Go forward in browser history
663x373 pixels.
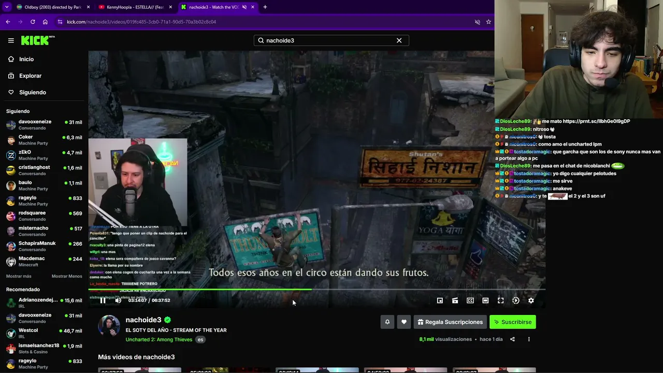pyautogui.click(x=20, y=22)
